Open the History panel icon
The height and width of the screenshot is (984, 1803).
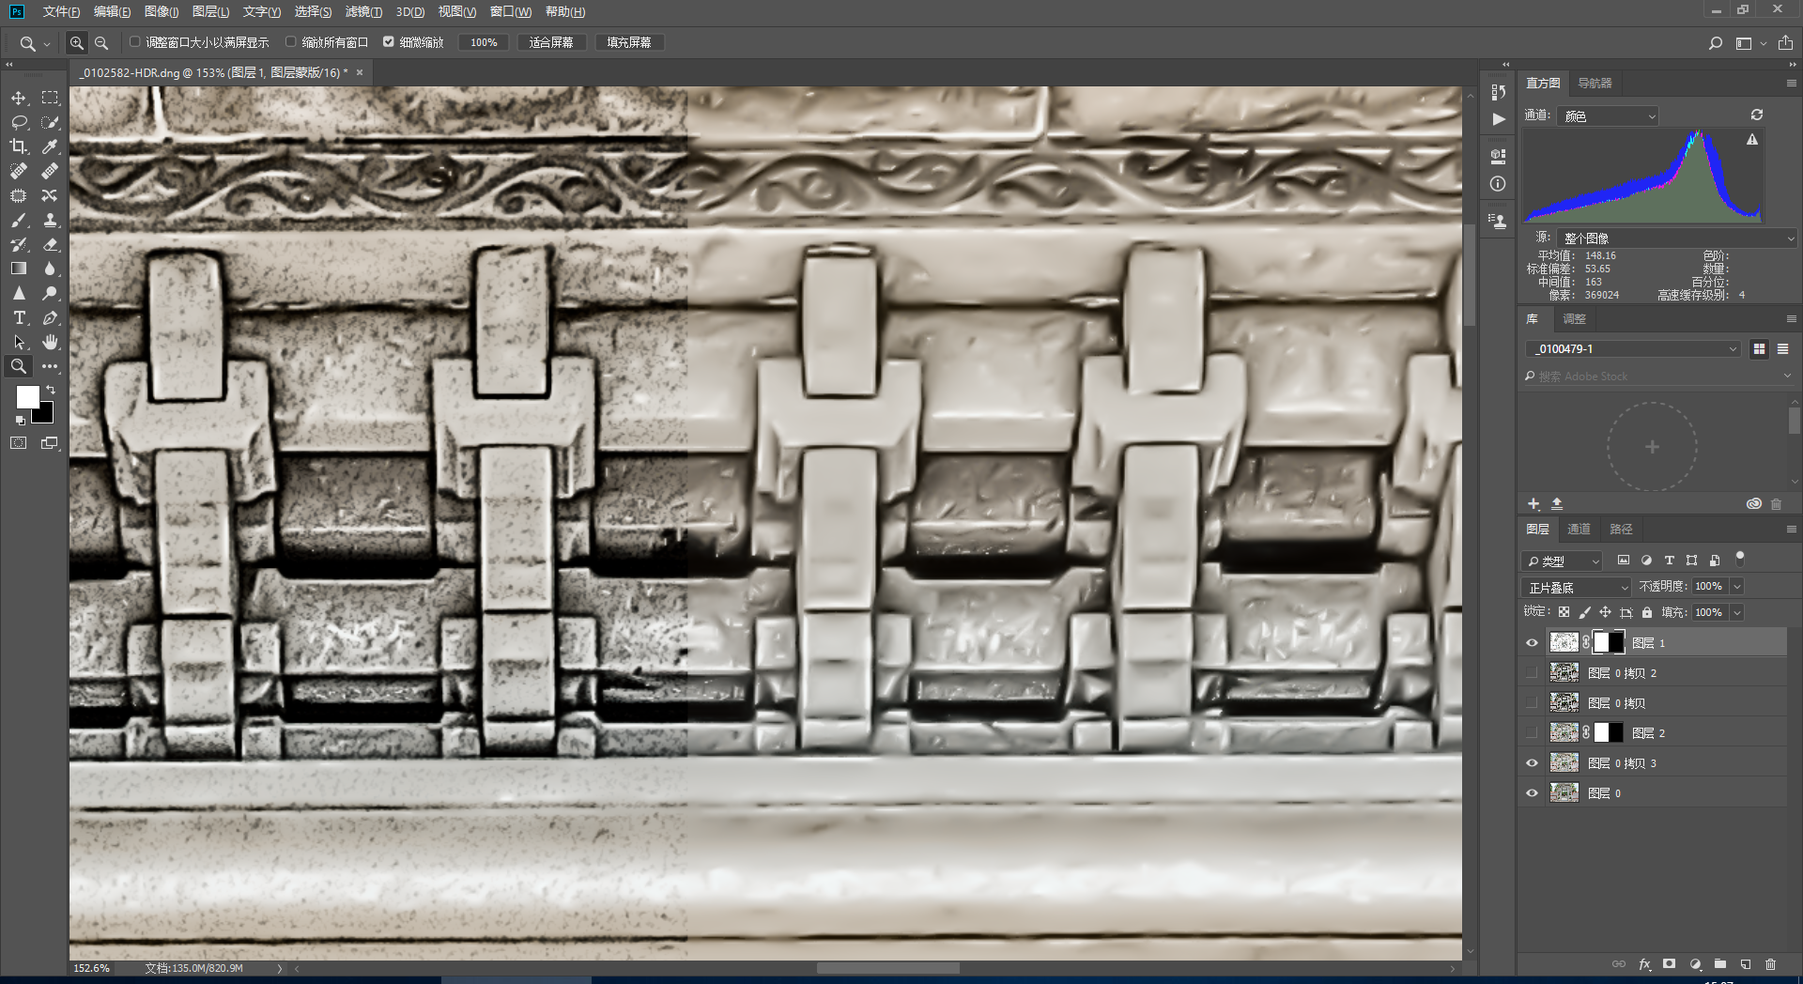1498,91
